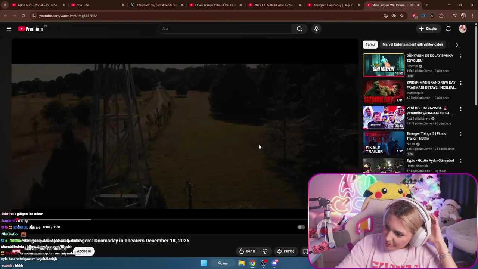The image size is (478, 269).
Task: Switch to the 2025 KATMAN REWIND tab
Action: point(275,5)
